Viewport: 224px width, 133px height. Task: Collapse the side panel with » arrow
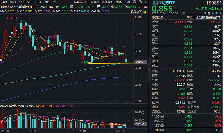(x=150, y=70)
